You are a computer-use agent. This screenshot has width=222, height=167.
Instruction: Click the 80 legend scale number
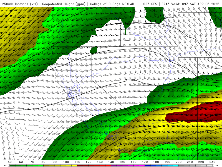44,162
